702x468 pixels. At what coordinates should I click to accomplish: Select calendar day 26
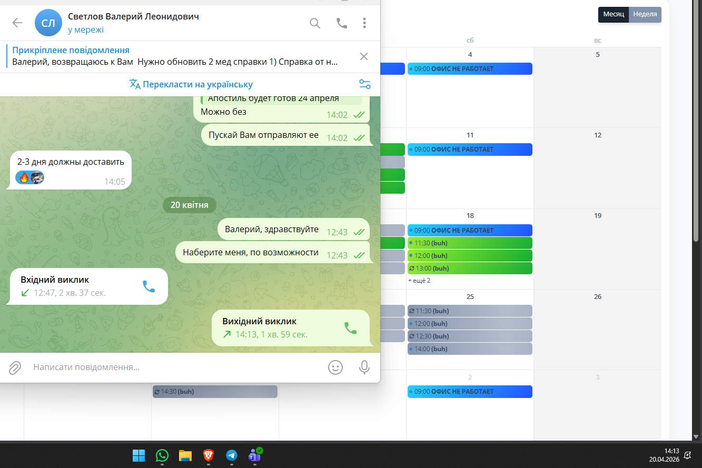(598, 297)
